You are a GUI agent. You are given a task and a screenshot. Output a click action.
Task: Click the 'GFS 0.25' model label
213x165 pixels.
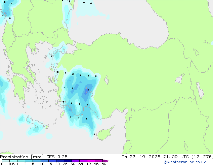point(57,157)
